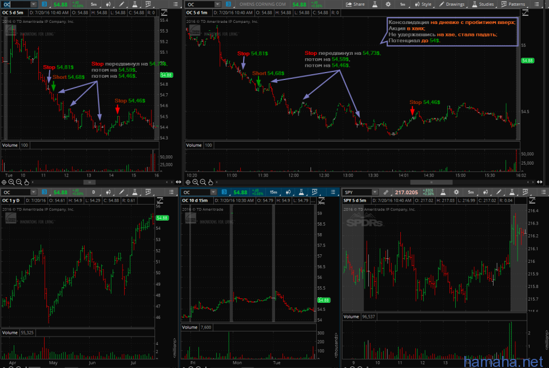
Task: Open the symbol dropdown in the bottom-left OC daily chart
Action: (33, 192)
